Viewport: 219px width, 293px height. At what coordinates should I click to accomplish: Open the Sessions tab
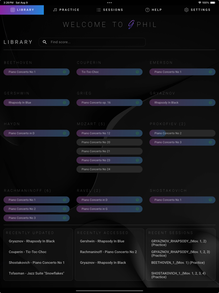(110, 10)
